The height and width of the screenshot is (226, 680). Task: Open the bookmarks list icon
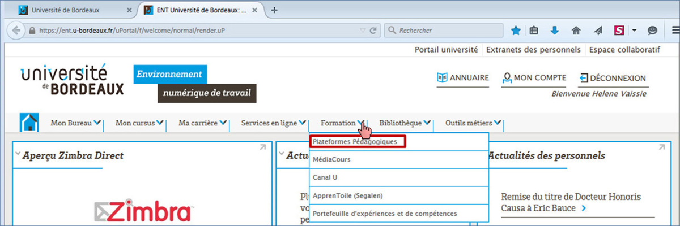534,31
